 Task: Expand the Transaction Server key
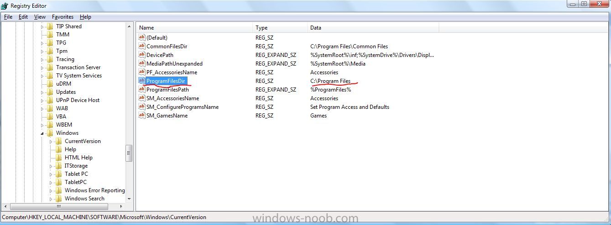[x=42, y=67]
